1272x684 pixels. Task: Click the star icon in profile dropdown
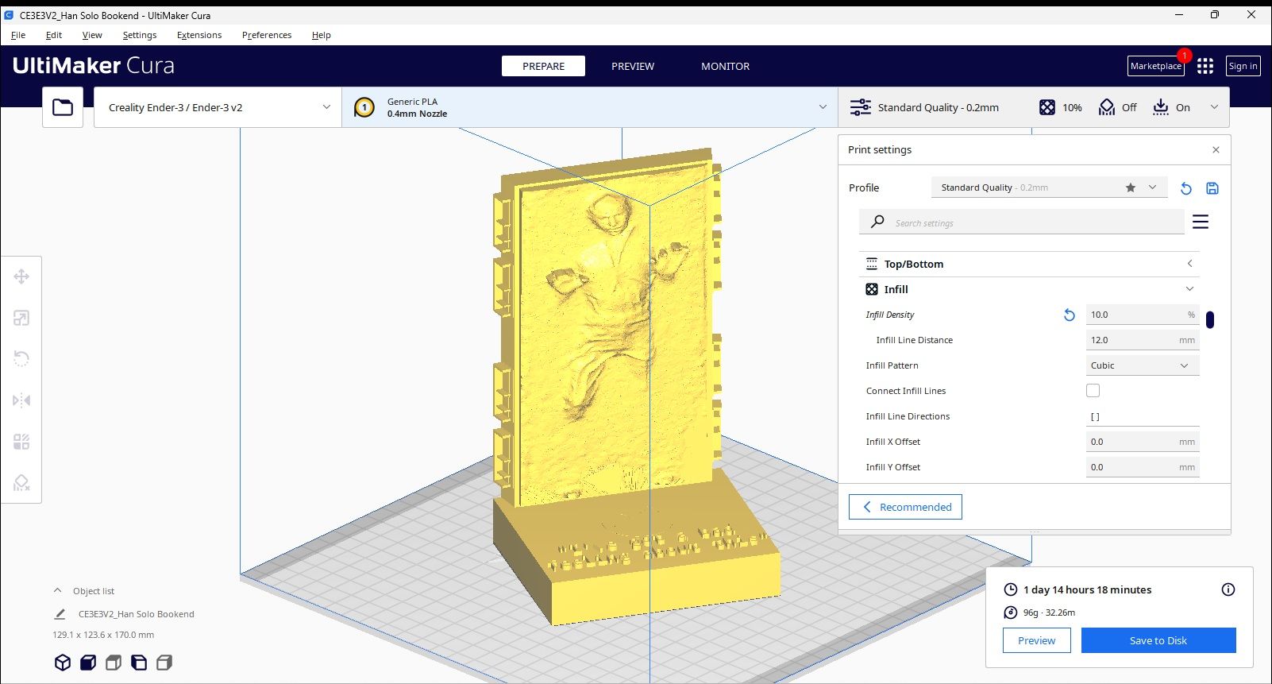click(1131, 187)
